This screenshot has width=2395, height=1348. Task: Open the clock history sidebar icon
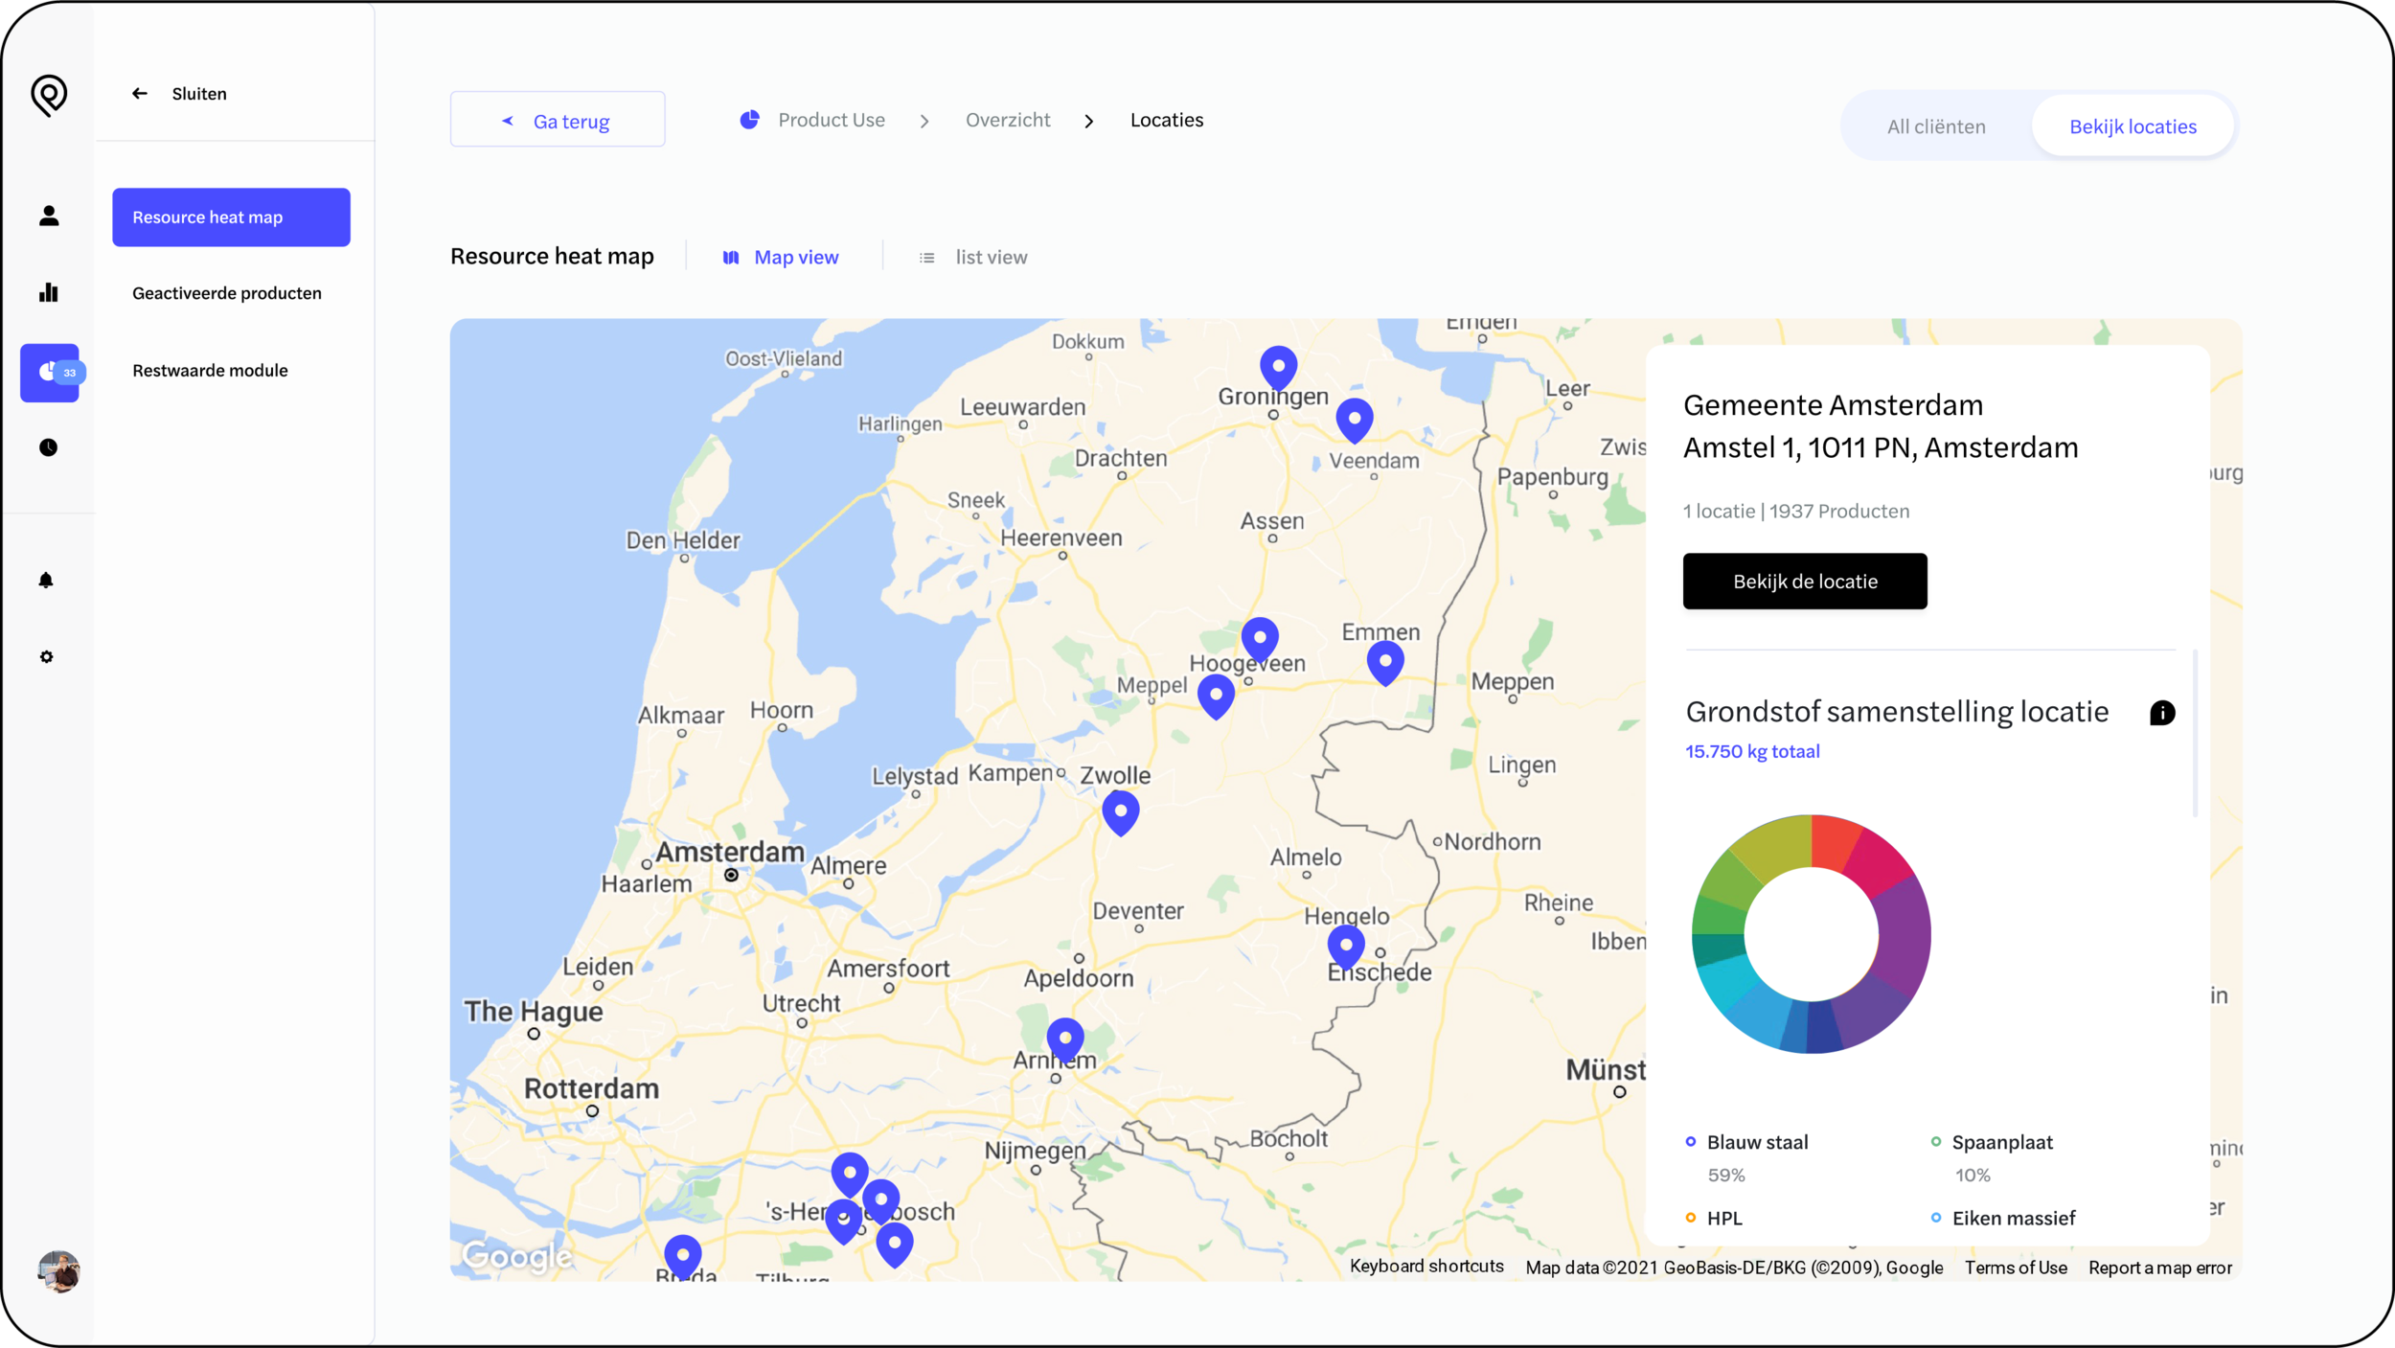pos(49,447)
